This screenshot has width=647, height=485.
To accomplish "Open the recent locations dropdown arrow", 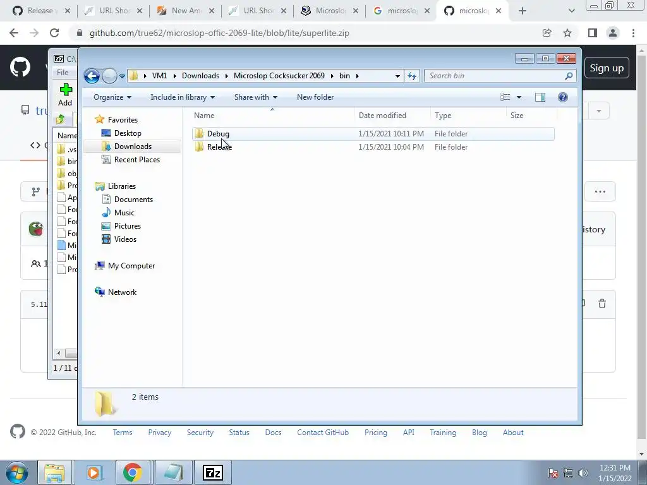I will click(122, 76).
